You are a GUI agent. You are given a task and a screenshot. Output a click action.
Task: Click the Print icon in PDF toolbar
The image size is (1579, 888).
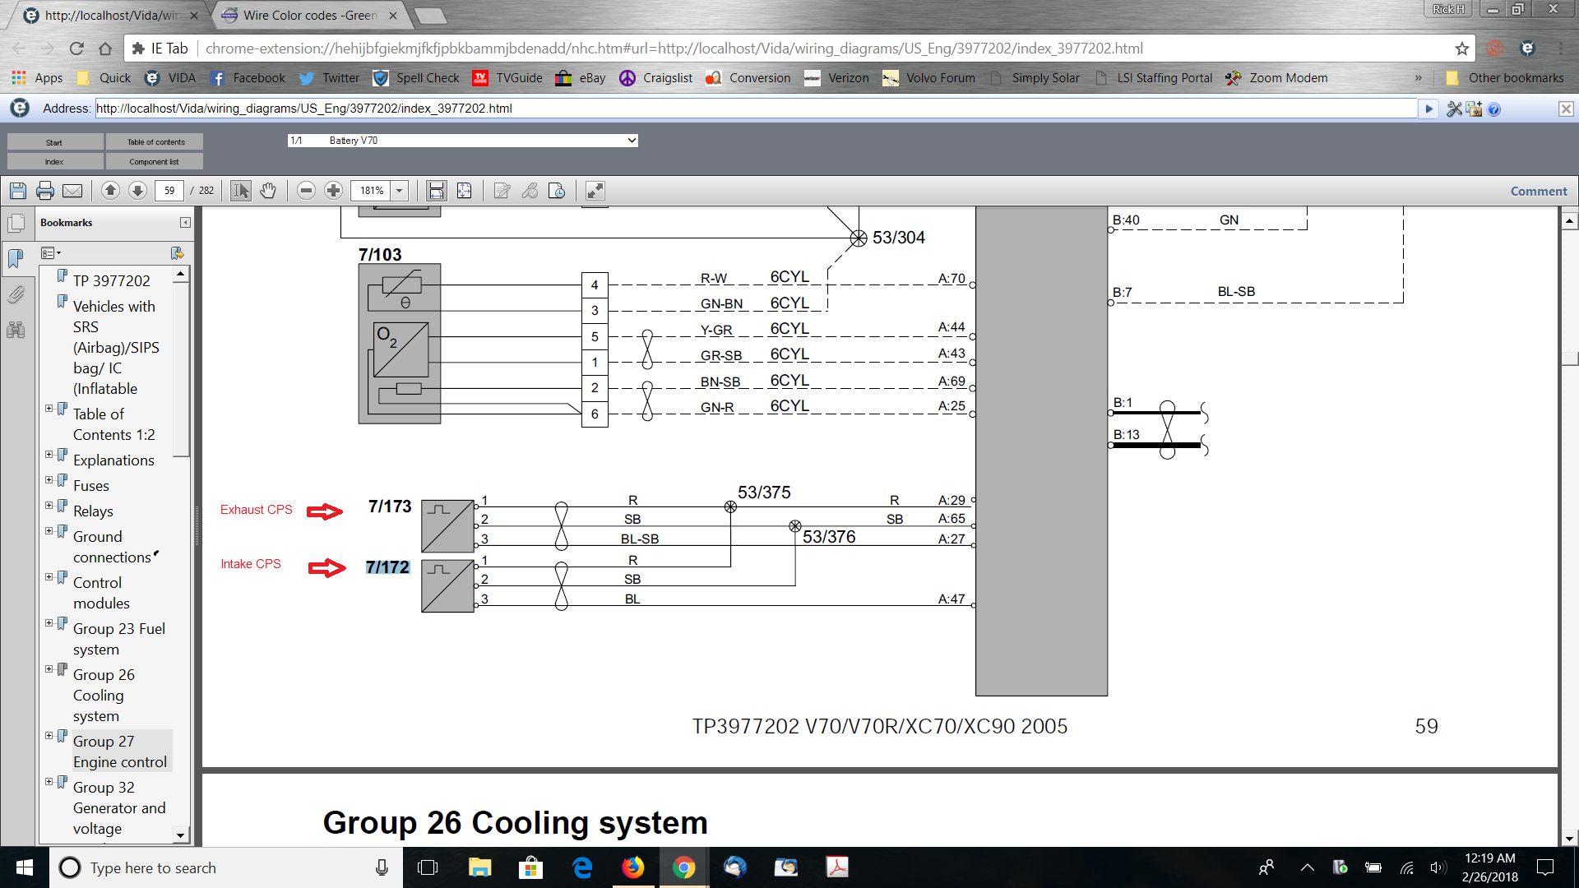[x=45, y=191]
